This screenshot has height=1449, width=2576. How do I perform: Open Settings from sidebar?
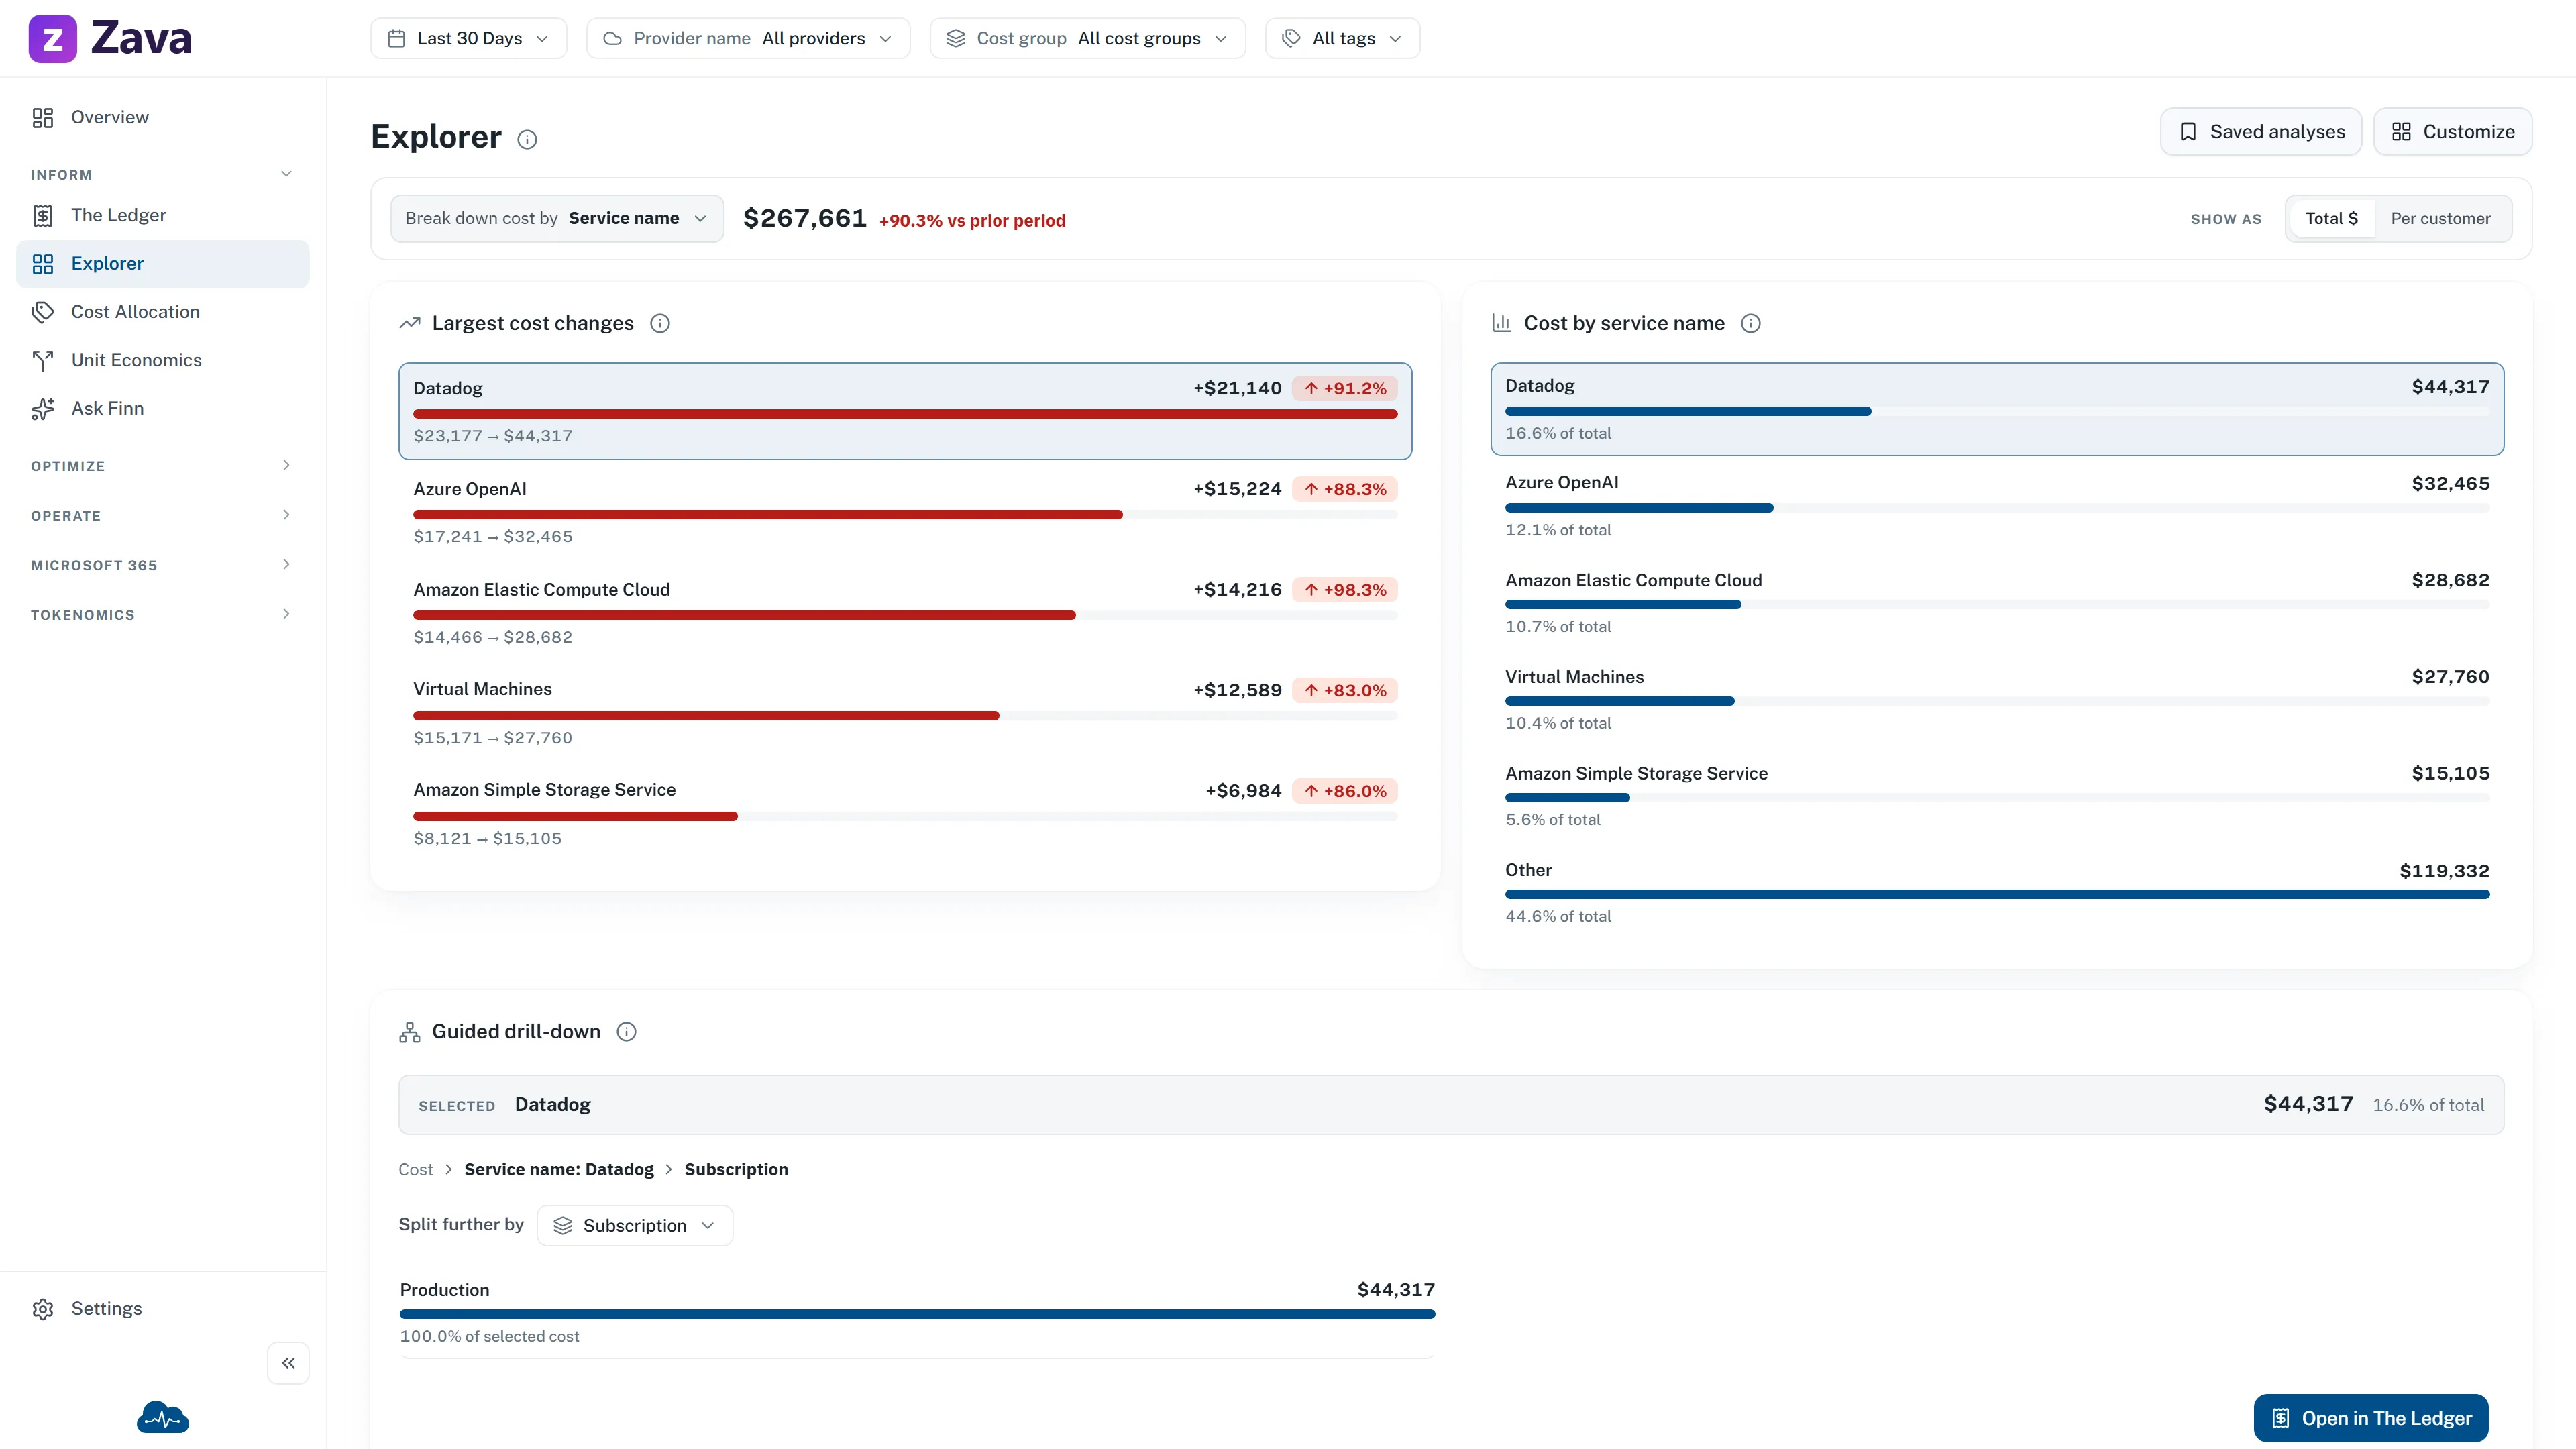(163, 1309)
